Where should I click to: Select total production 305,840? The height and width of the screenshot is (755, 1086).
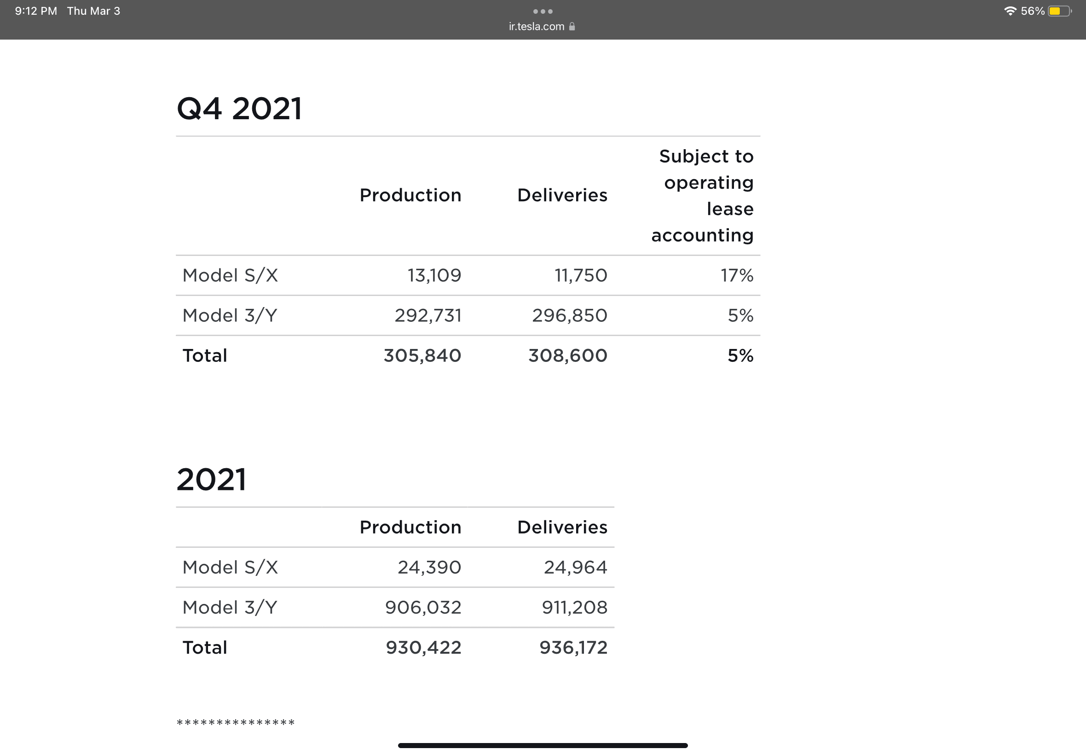pyautogui.click(x=422, y=355)
